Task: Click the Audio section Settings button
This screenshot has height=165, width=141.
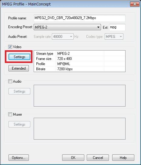Action: point(19,91)
